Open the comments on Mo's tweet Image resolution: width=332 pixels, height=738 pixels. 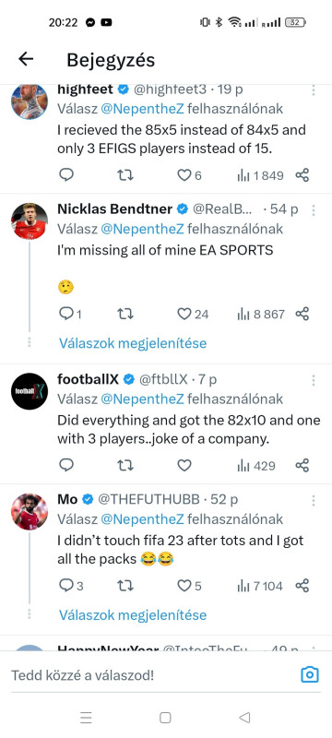(71, 586)
